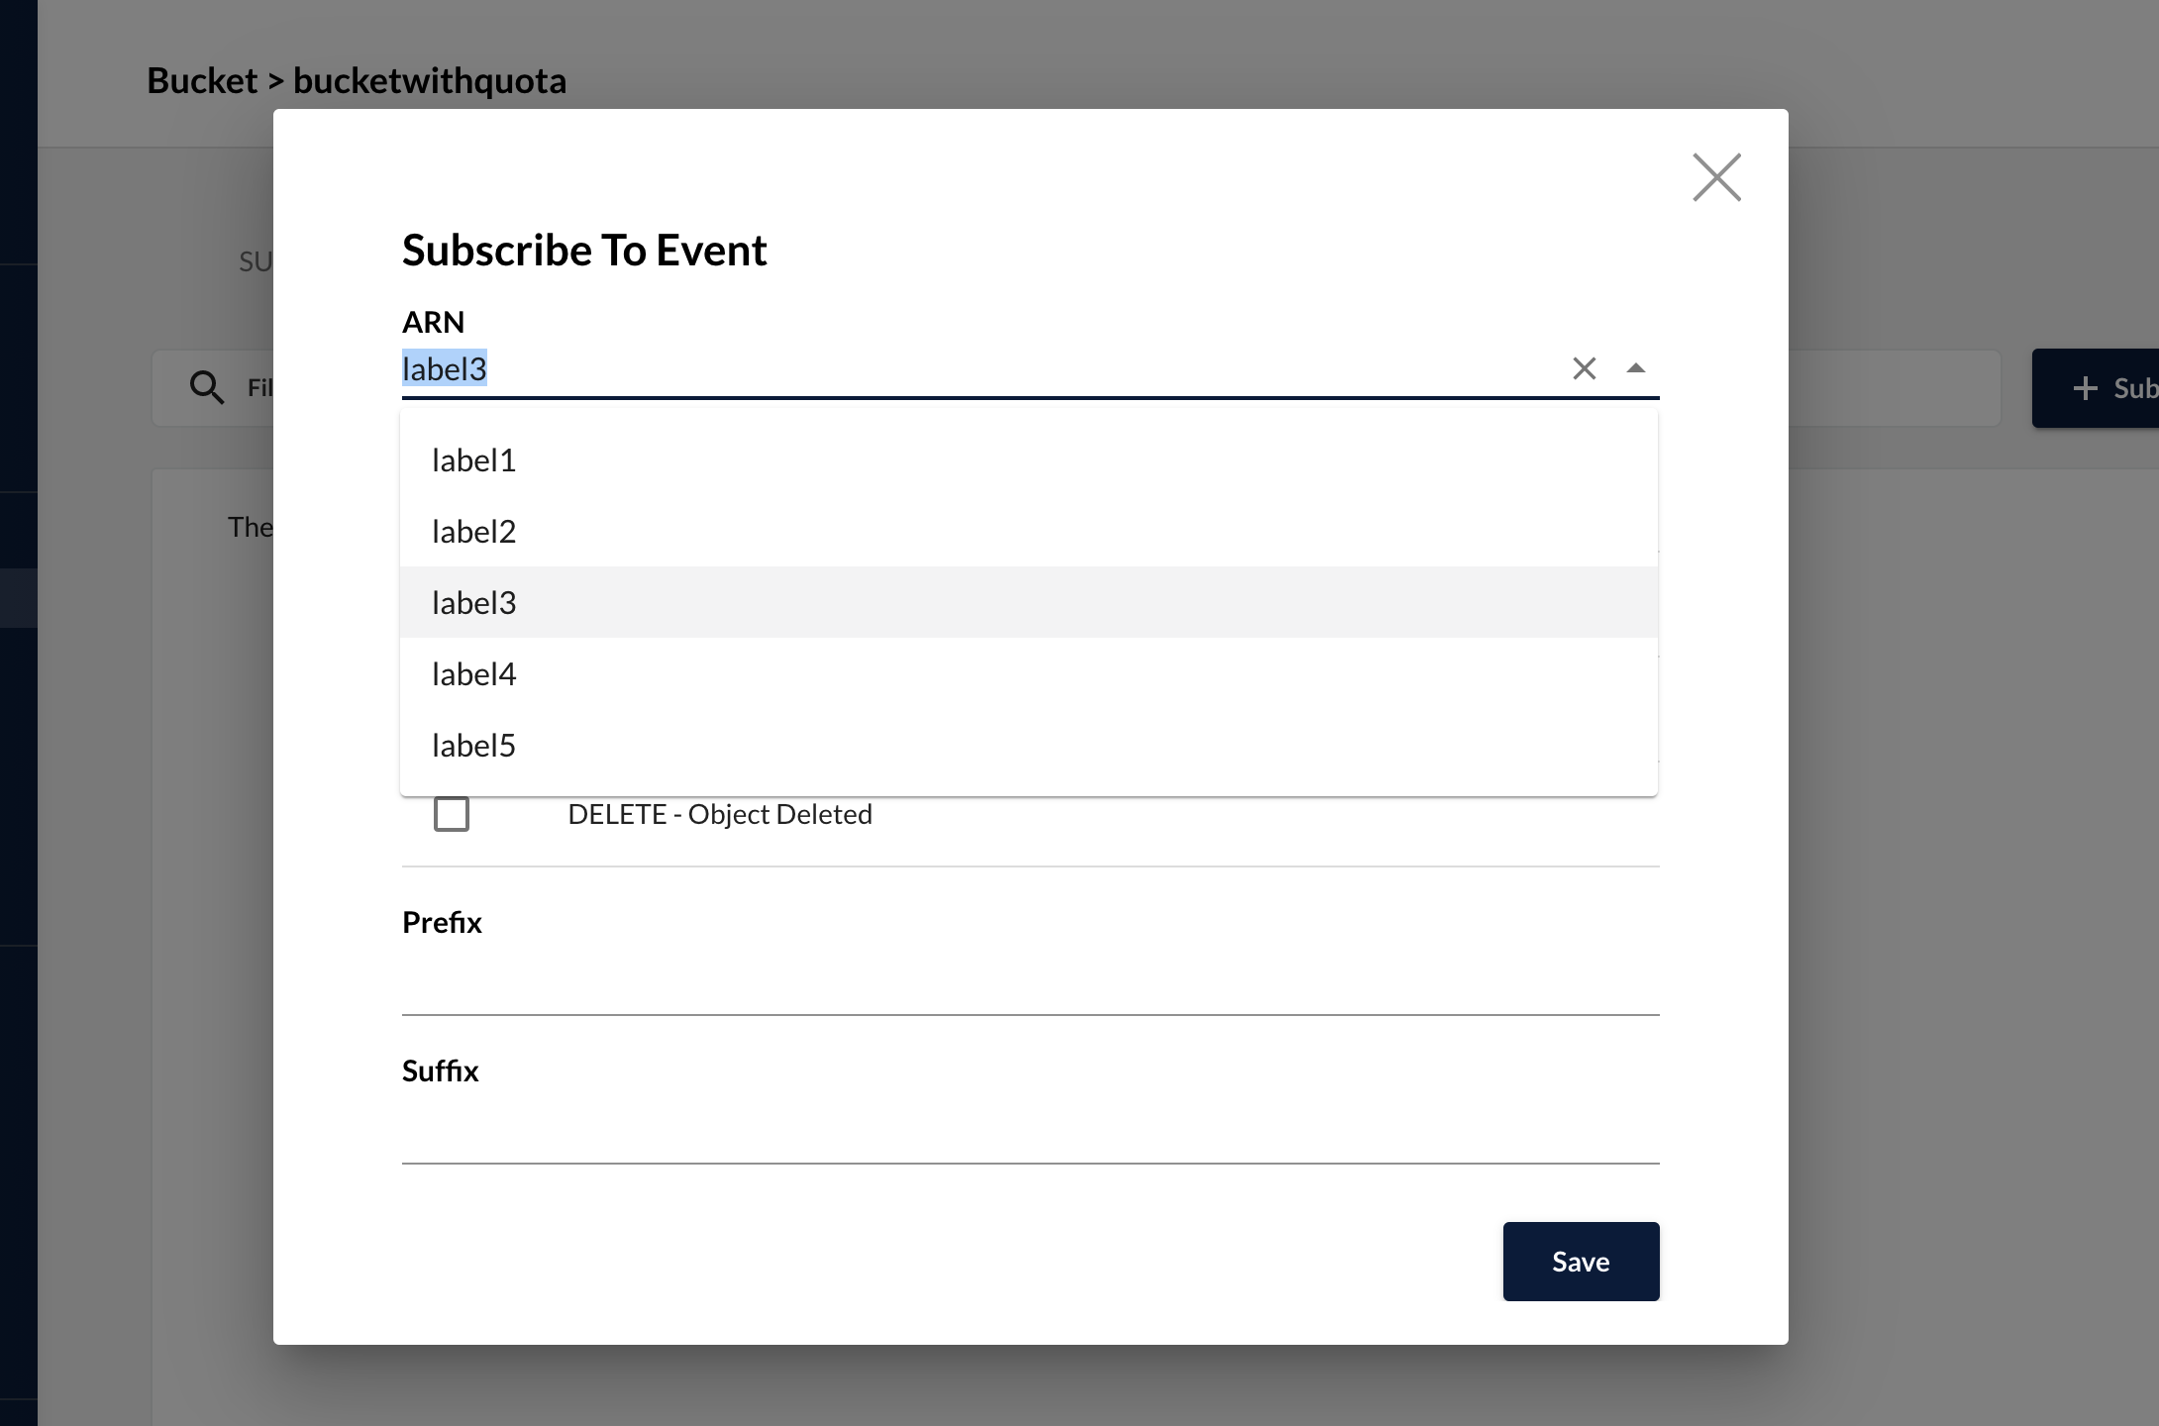The height and width of the screenshot is (1426, 2159).
Task: Enable DELETE - Object Deleted checkbox
Action: click(x=452, y=814)
